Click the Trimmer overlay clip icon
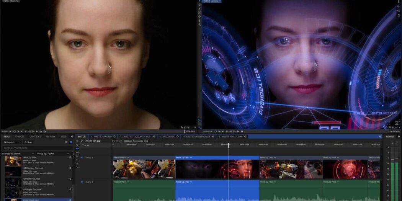402x201 pixels. (45, 131)
